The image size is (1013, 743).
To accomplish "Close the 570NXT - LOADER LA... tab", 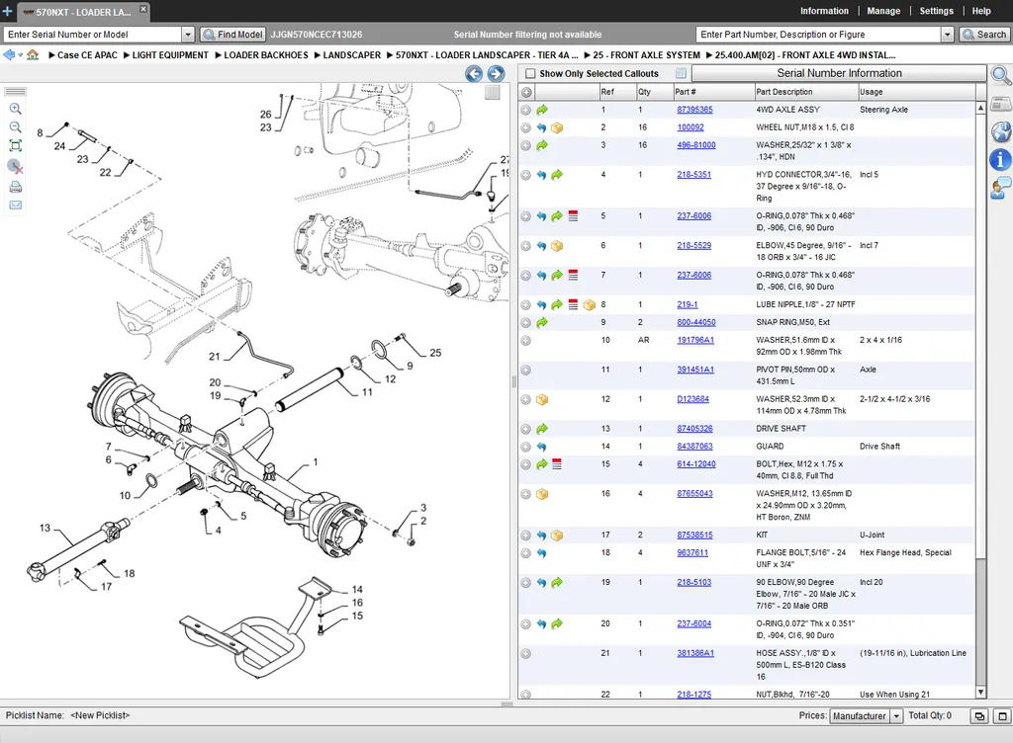I will (x=143, y=9).
